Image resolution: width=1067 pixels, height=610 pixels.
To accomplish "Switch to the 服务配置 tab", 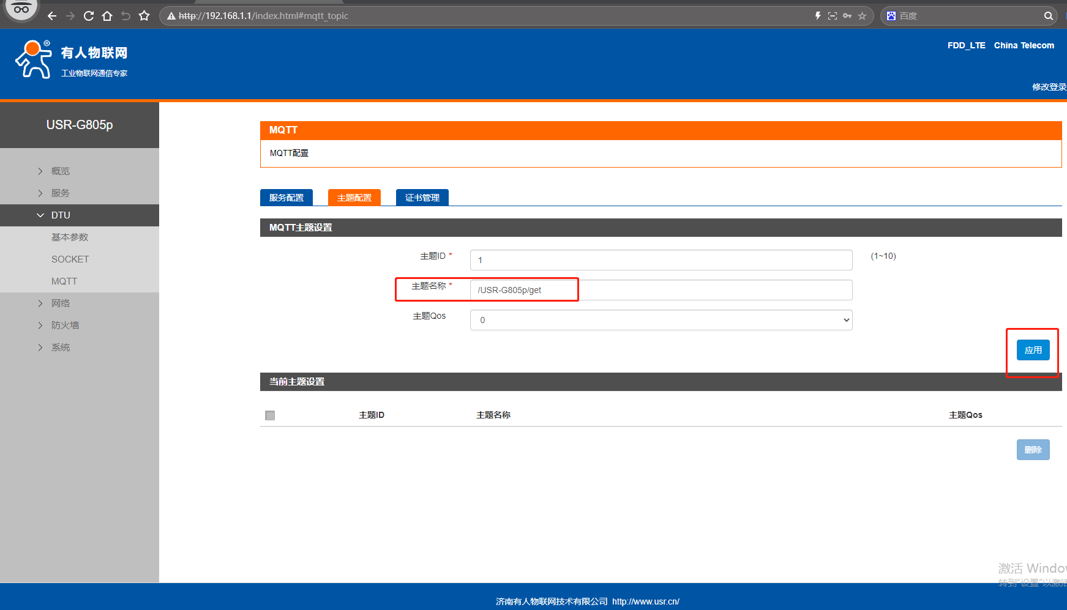I will pyautogui.click(x=286, y=198).
